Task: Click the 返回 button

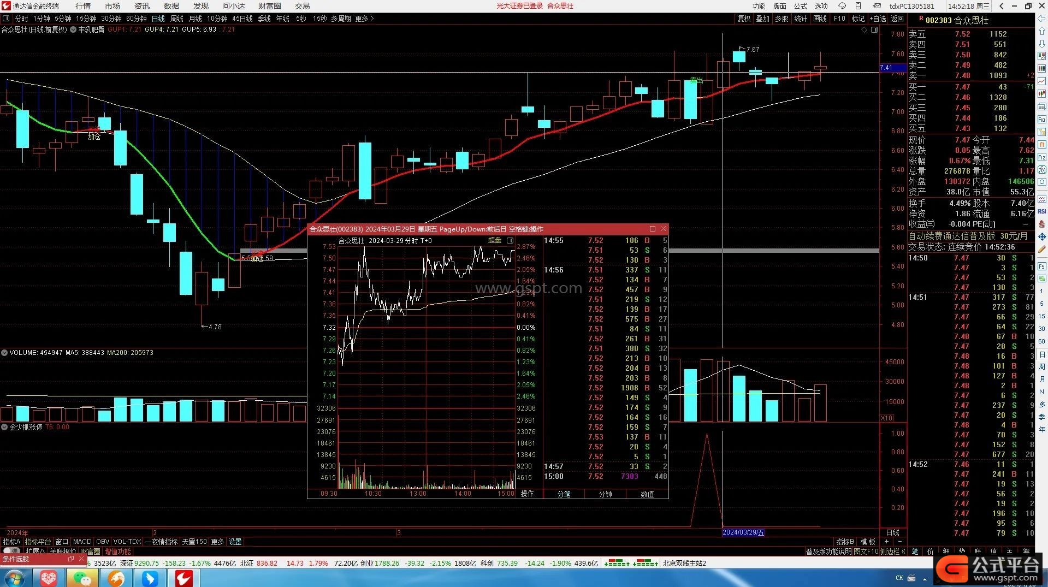Action: point(897,19)
